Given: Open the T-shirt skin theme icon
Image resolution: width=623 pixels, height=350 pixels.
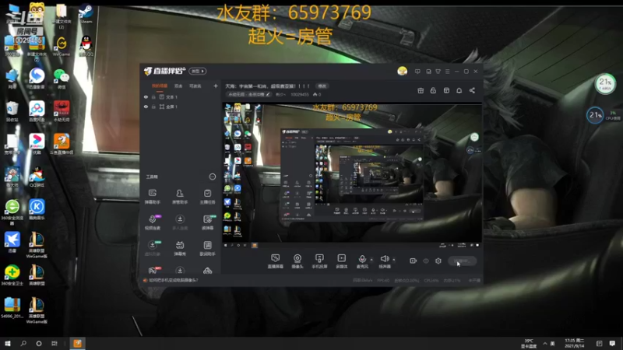Looking at the screenshot, I should (x=438, y=72).
